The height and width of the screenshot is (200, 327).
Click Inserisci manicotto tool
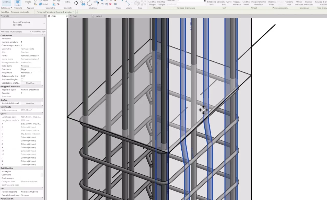pos(308,3)
